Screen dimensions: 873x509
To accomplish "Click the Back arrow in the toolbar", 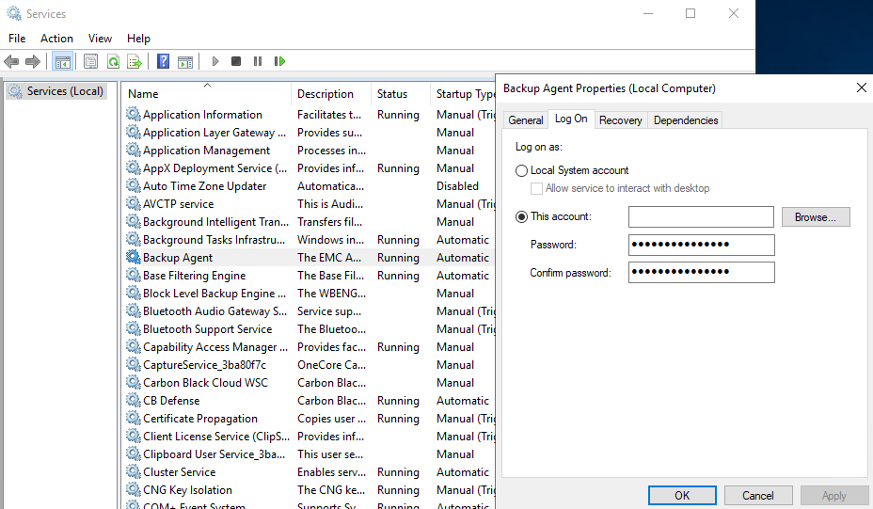I will (11, 61).
